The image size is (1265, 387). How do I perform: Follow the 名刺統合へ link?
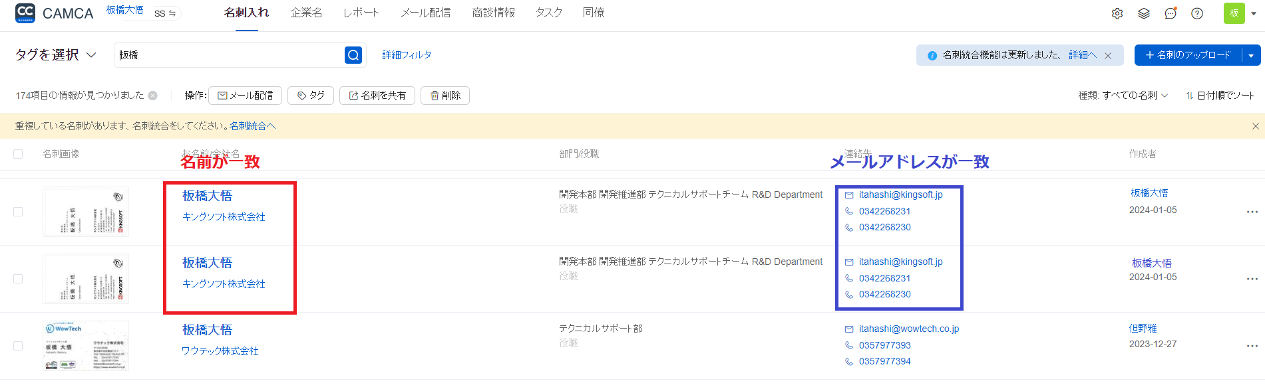pos(252,126)
